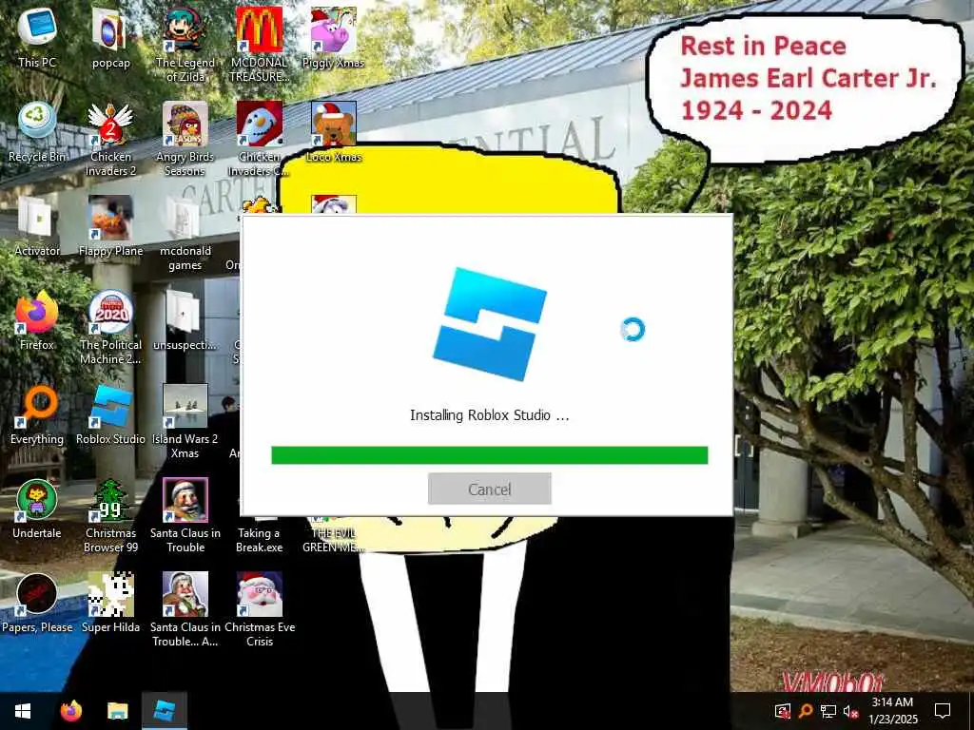Image resolution: width=974 pixels, height=730 pixels.
Task: Launch the Loco Xmas shortcut
Action: coord(334,131)
